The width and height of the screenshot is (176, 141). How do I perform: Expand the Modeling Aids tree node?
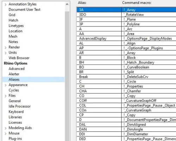coord(6,128)
